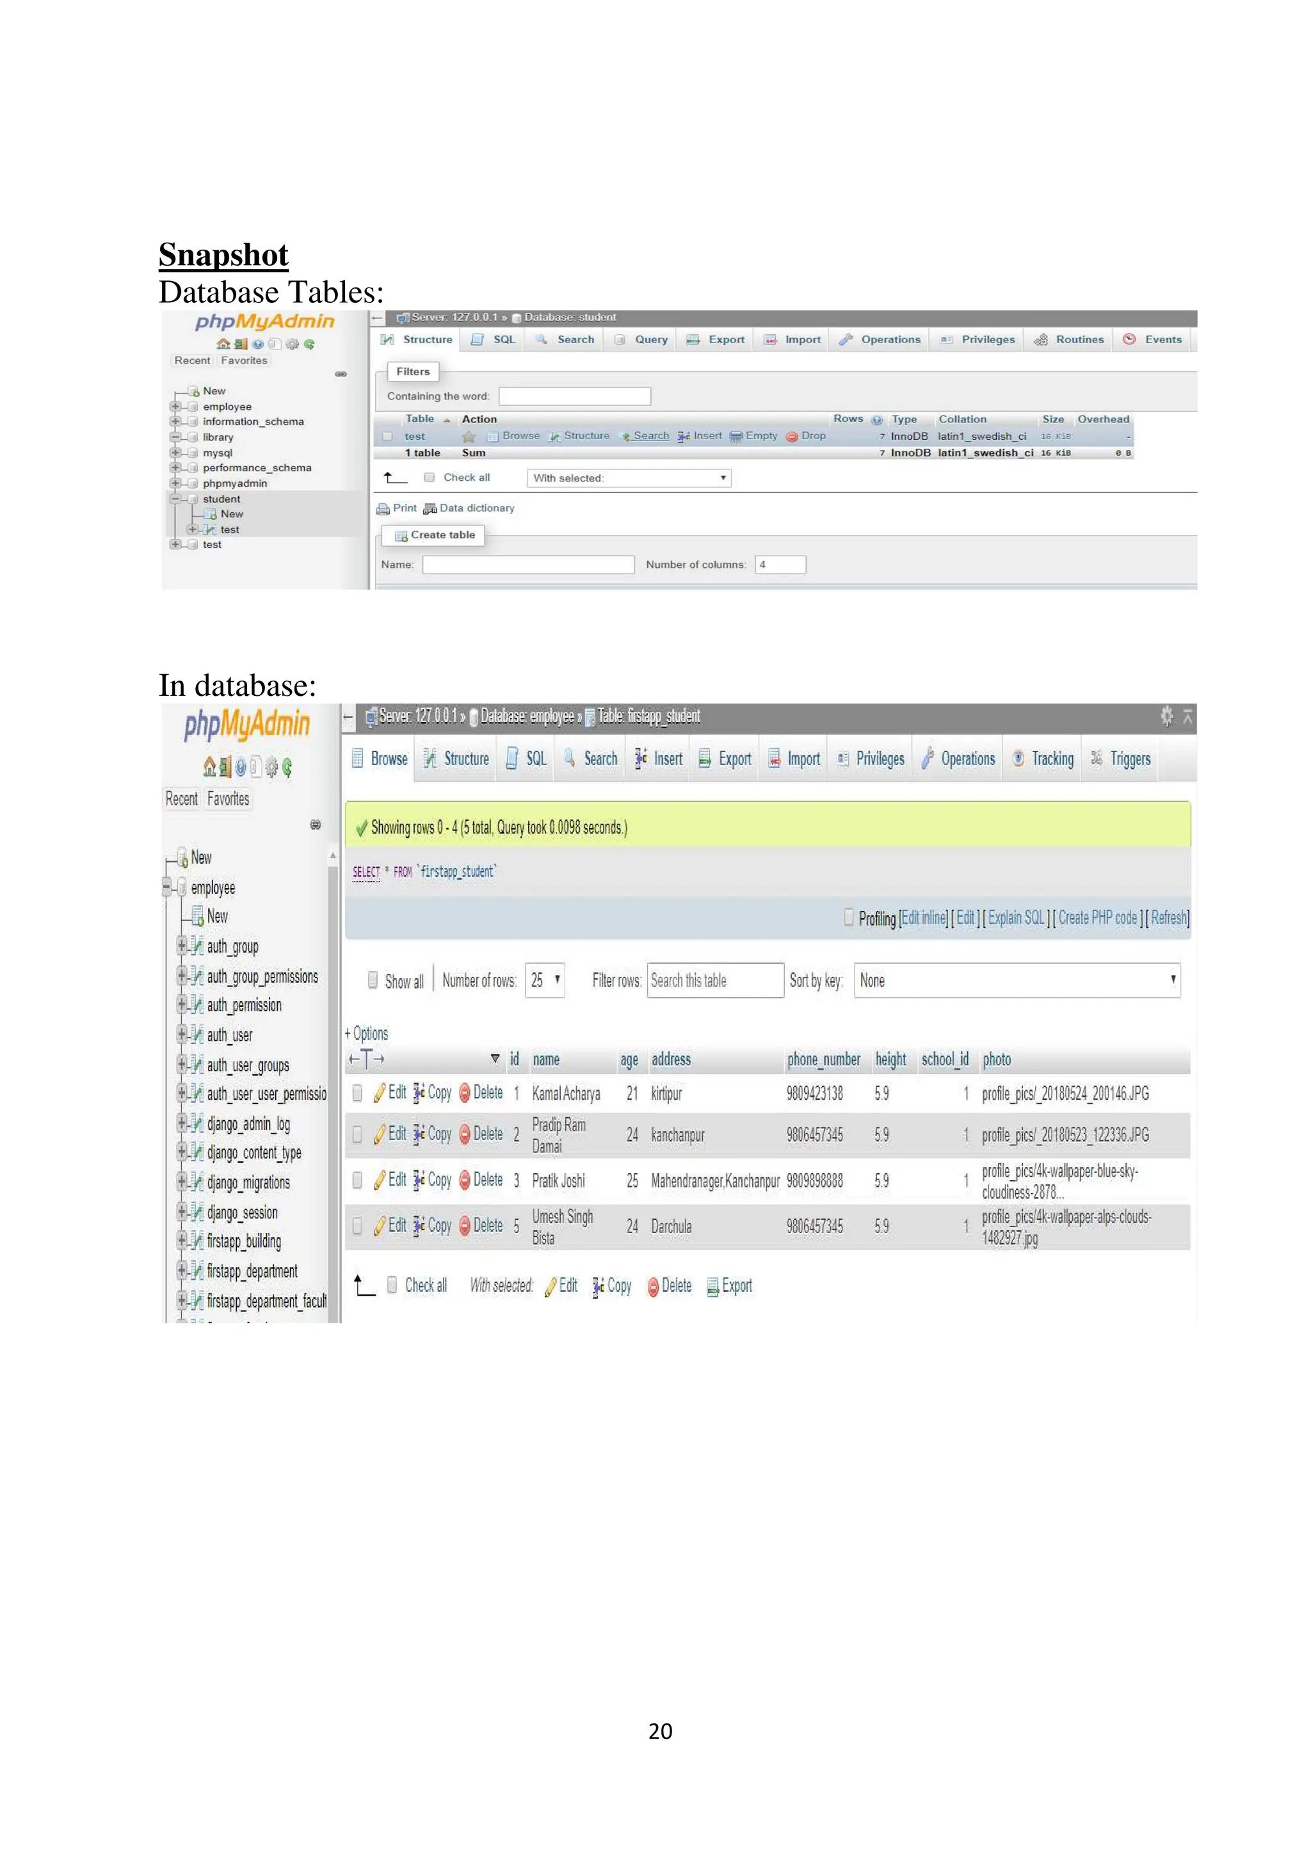1311x1854 pixels.
Task: Click the lower navigation tree scrollbar up arrow
Action: (x=333, y=855)
